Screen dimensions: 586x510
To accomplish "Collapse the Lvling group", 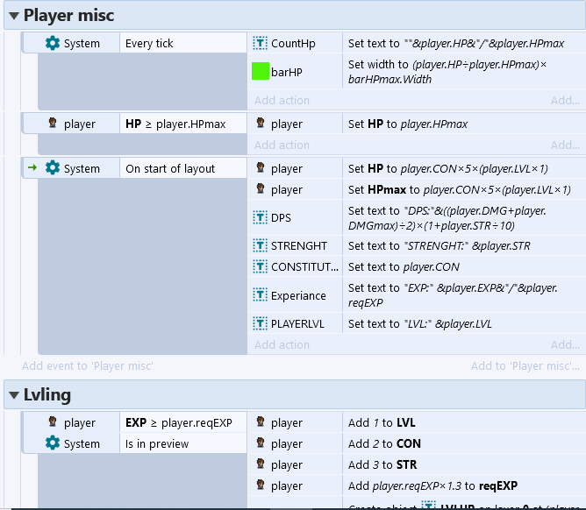I will pyautogui.click(x=14, y=395).
